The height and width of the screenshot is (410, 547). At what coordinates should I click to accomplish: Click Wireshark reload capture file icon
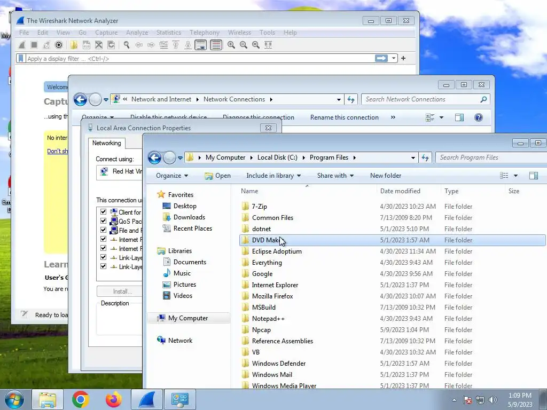[x=111, y=45]
